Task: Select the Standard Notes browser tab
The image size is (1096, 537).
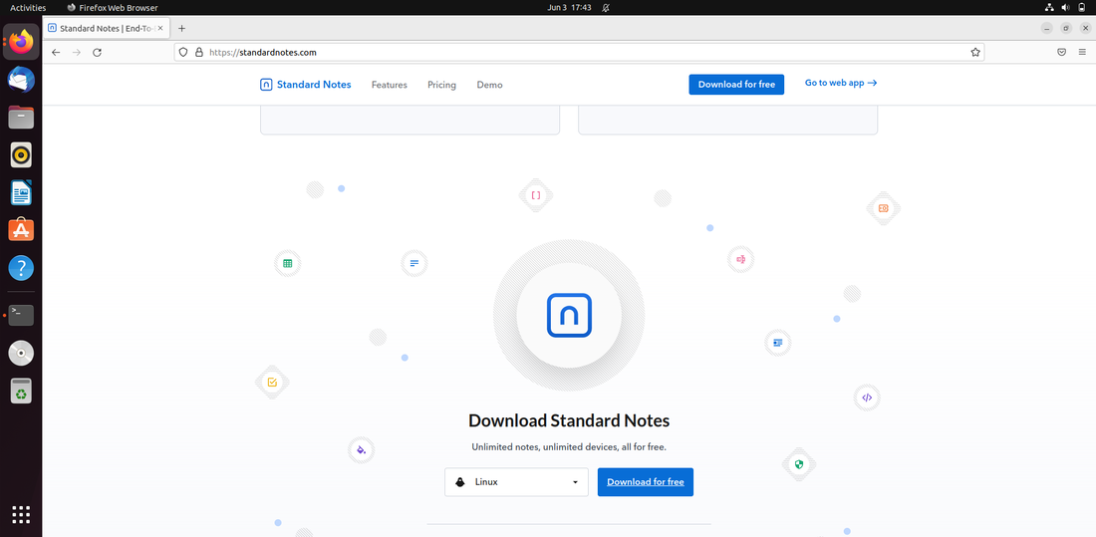Action: (107, 29)
